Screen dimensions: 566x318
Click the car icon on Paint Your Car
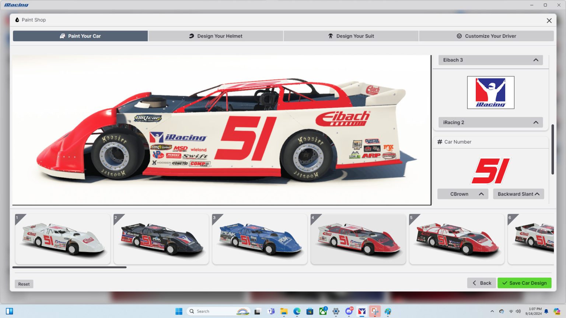tap(62, 36)
